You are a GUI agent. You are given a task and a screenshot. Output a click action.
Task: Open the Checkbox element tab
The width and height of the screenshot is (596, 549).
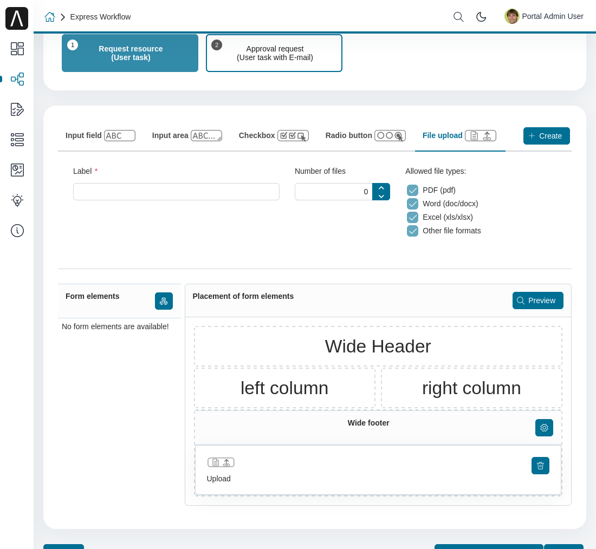[274, 135]
